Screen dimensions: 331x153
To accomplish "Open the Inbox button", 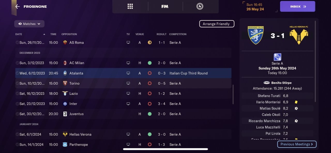I will click(297, 6).
